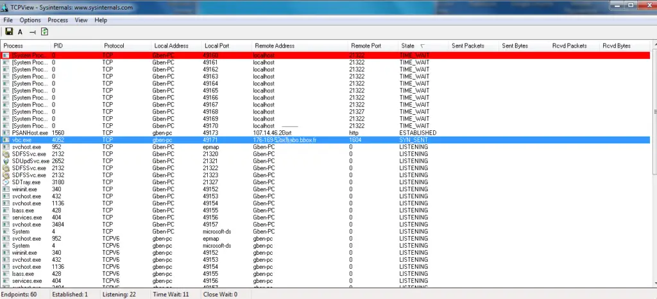Open the Process menu

pyautogui.click(x=58, y=20)
